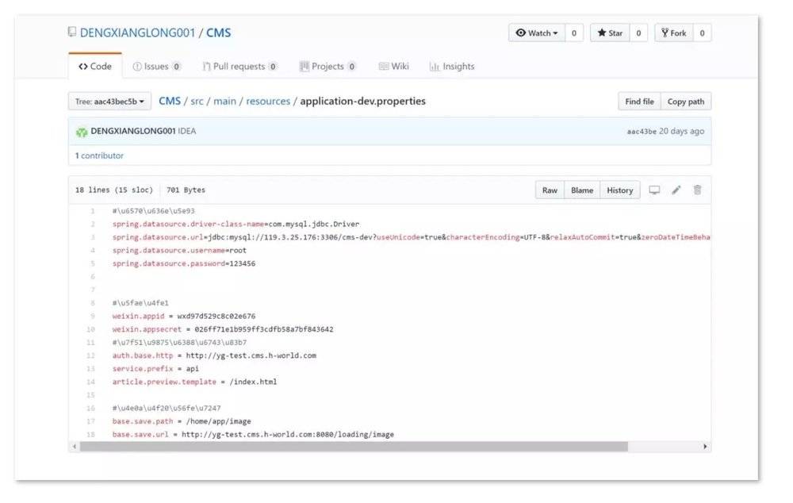This screenshot has width=793, height=503.
Task: Select line number 18
Action: click(90, 434)
